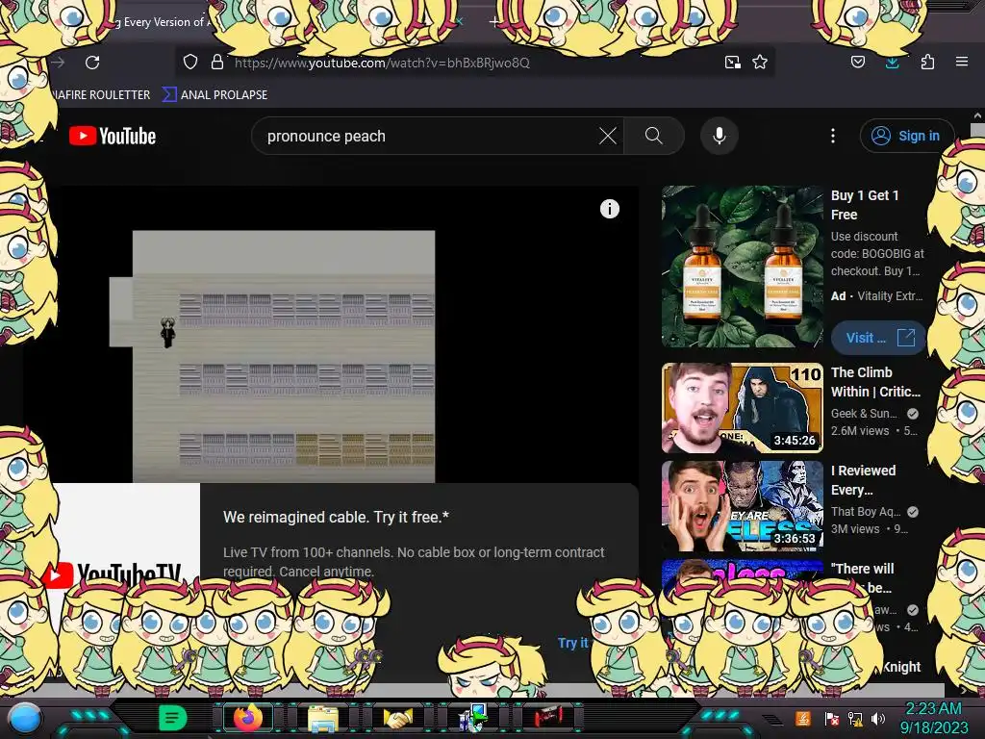985x739 pixels.
Task: Click the red-X flag tray icon
Action: (x=831, y=719)
